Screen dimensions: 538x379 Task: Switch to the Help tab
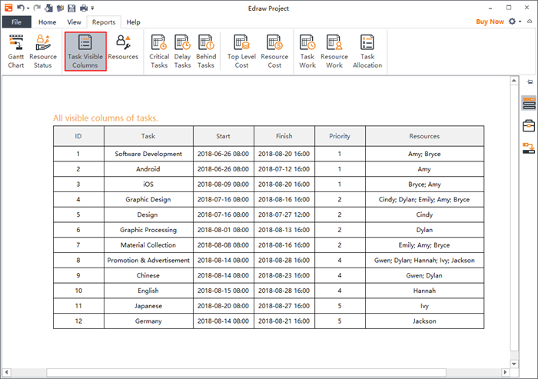click(133, 22)
